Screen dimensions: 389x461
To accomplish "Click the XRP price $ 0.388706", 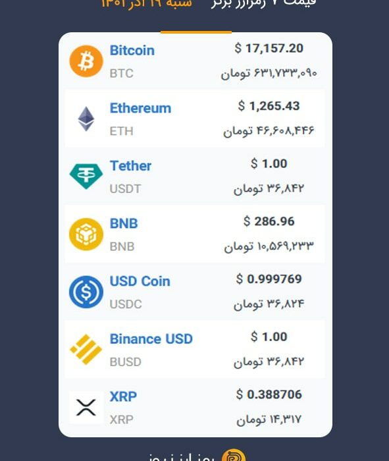I will coord(269,394).
